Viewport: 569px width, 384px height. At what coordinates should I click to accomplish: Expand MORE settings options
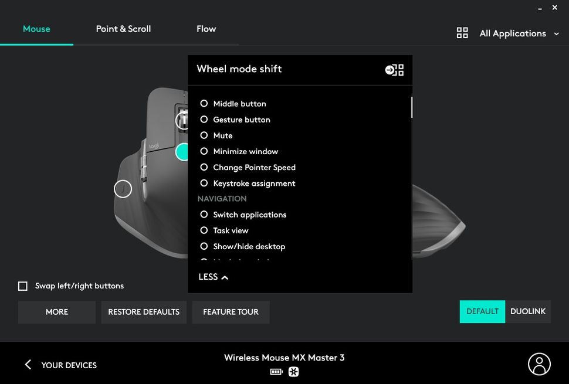pyautogui.click(x=56, y=312)
